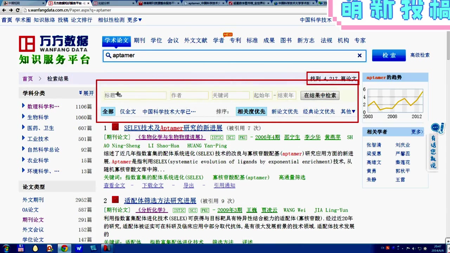The image size is (450, 253).
Task: Click the red icon beside result 2
Action: click(x=115, y=200)
